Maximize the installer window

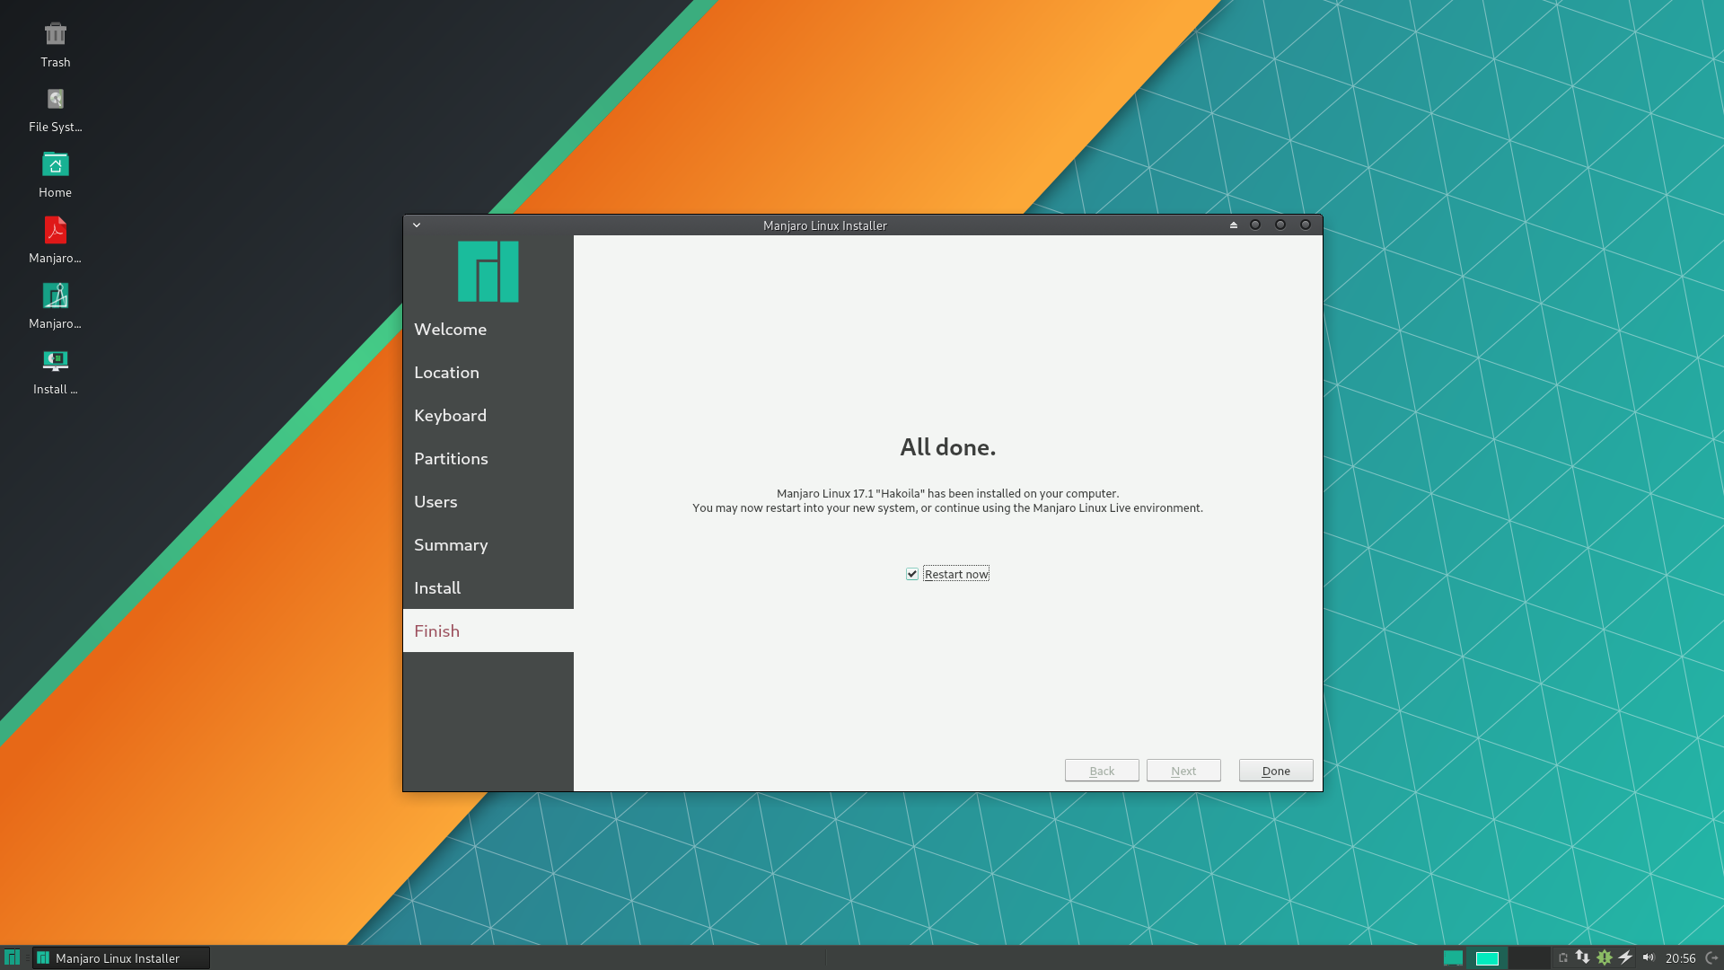(x=1280, y=225)
